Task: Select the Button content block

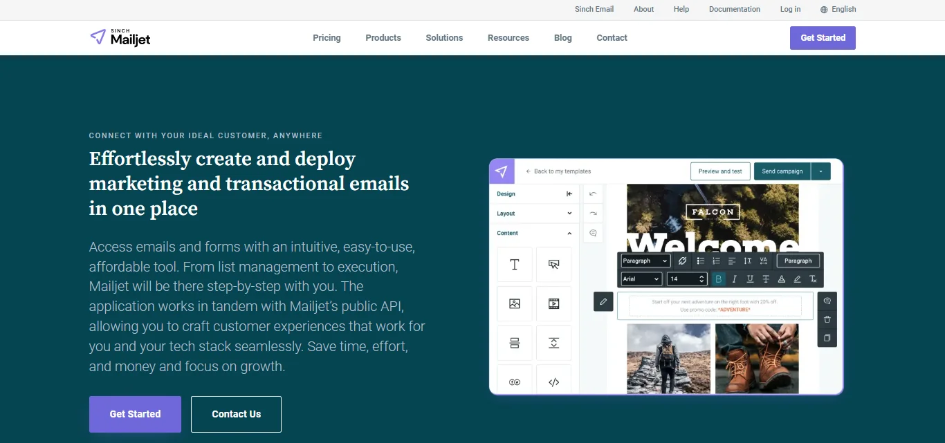Action: [x=553, y=265]
